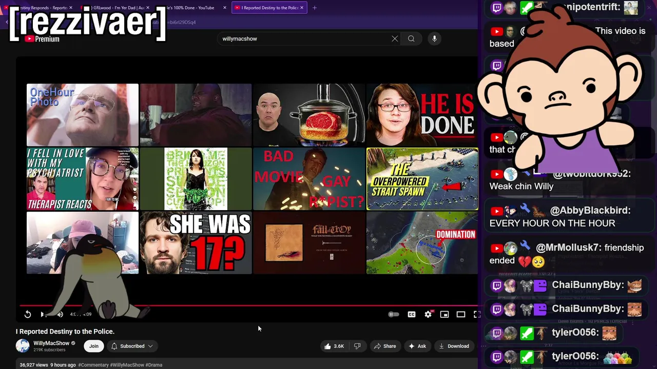Open the WillyMacShow channel name link
The height and width of the screenshot is (369, 657).
(x=51, y=343)
